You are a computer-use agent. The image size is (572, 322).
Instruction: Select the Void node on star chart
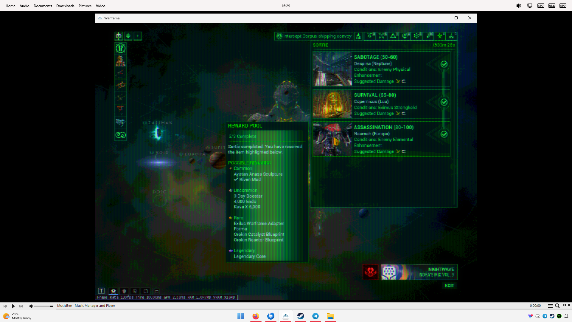click(159, 162)
